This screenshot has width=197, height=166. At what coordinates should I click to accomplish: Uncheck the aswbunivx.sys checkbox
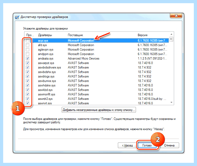pos(27,81)
